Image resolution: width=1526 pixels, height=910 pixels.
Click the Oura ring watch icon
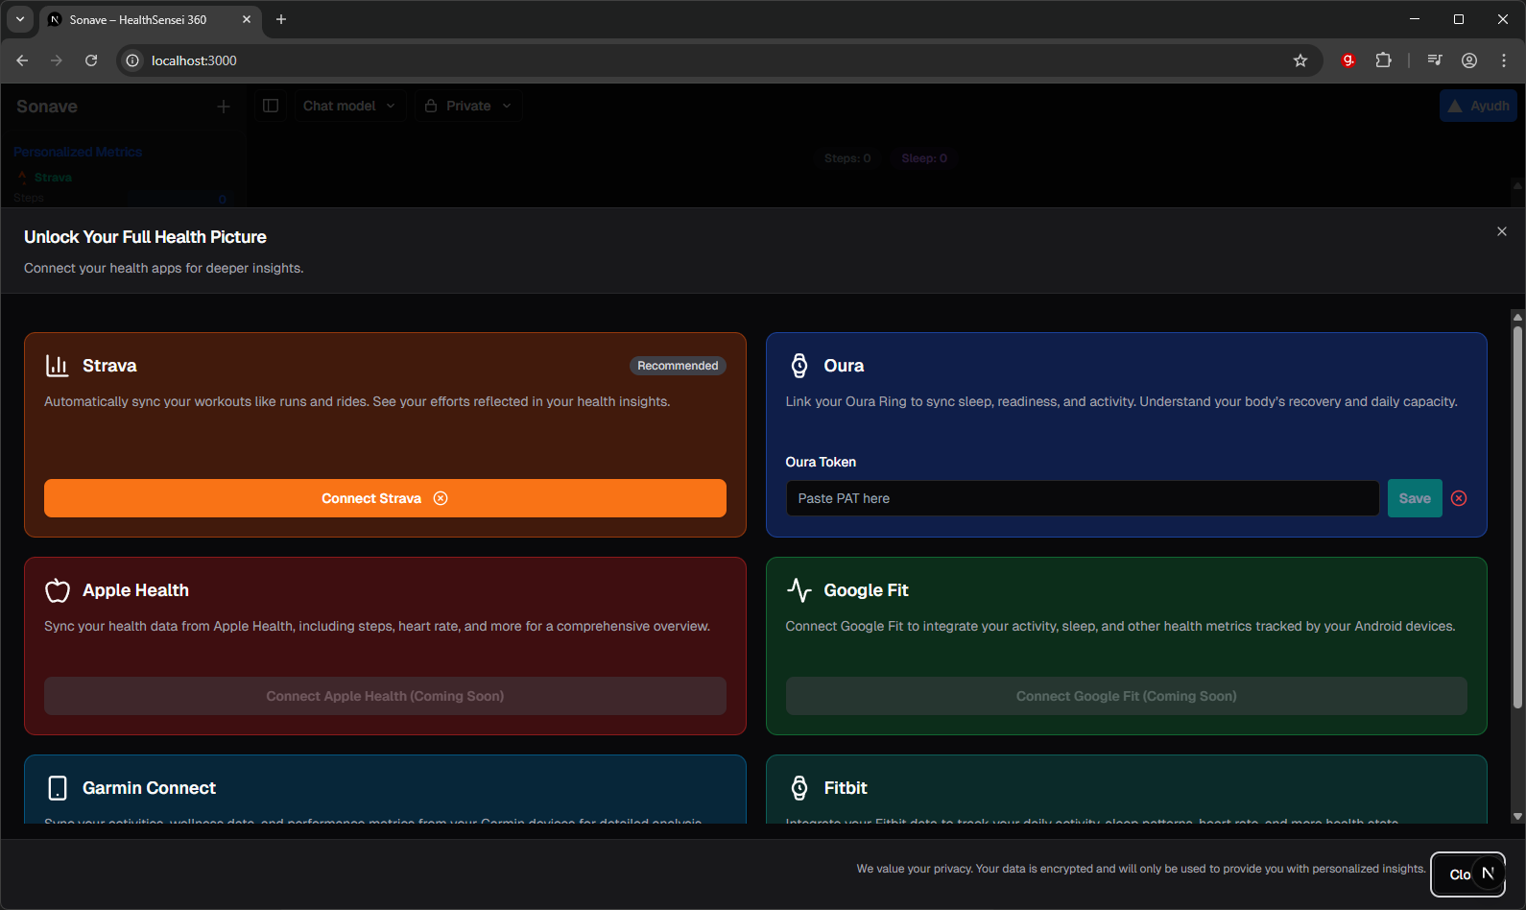pyautogui.click(x=799, y=366)
